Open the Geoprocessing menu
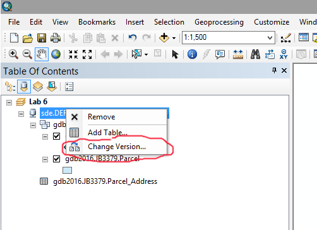Screen dimensions: 317x230 coord(219,22)
